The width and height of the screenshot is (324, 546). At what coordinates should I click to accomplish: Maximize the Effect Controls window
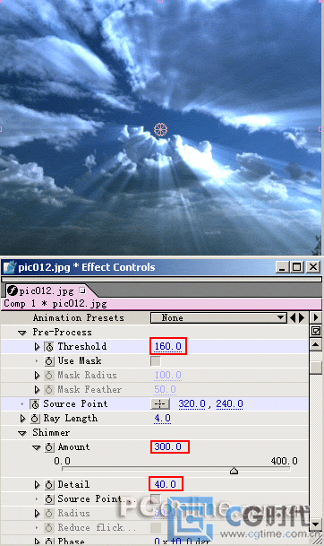coord(296,267)
